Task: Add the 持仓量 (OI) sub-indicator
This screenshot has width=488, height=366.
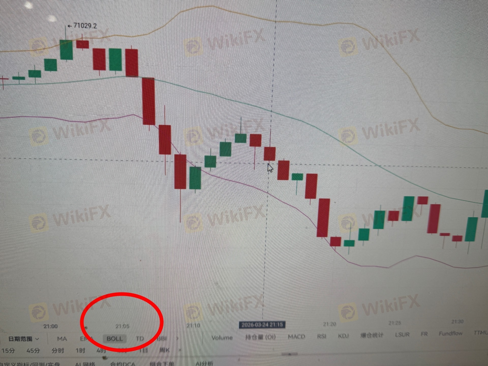Action: (x=261, y=337)
